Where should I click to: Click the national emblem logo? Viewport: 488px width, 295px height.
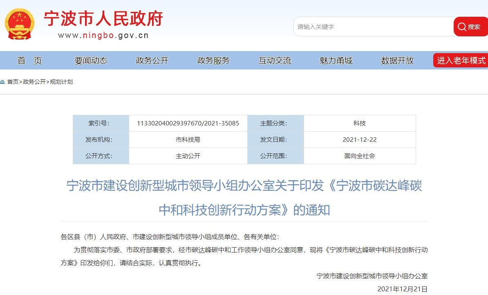(19, 24)
